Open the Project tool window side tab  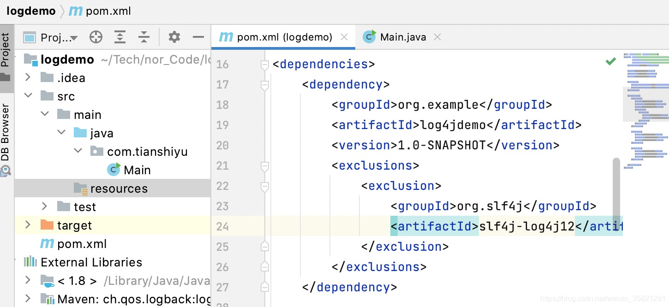6,58
